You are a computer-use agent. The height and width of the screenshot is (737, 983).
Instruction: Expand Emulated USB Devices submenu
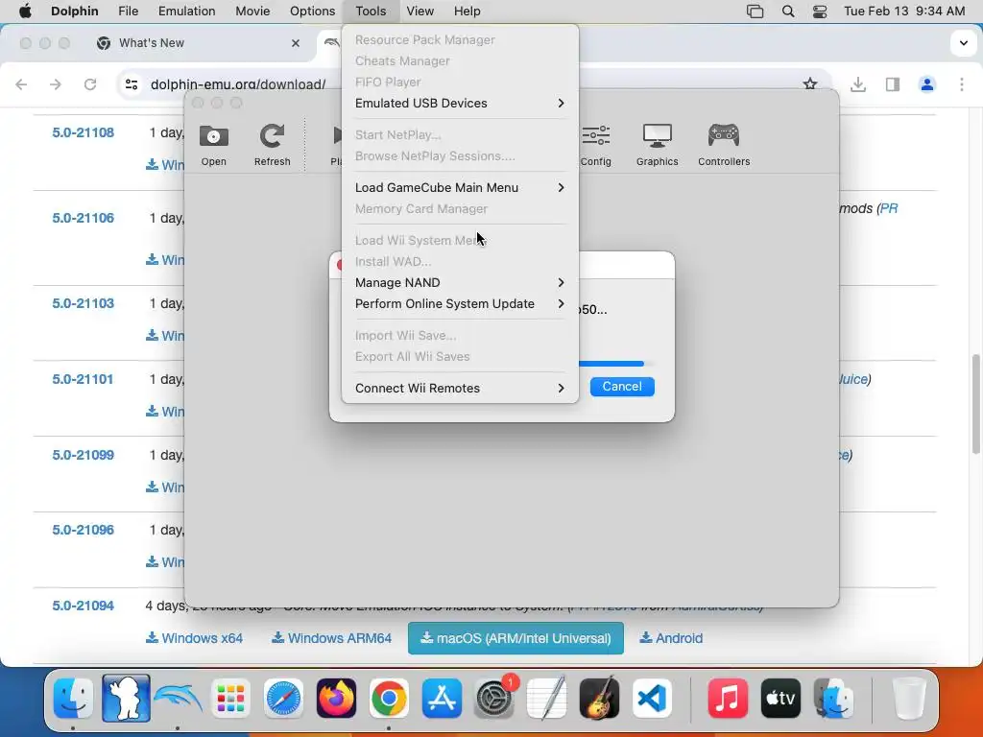[460, 103]
